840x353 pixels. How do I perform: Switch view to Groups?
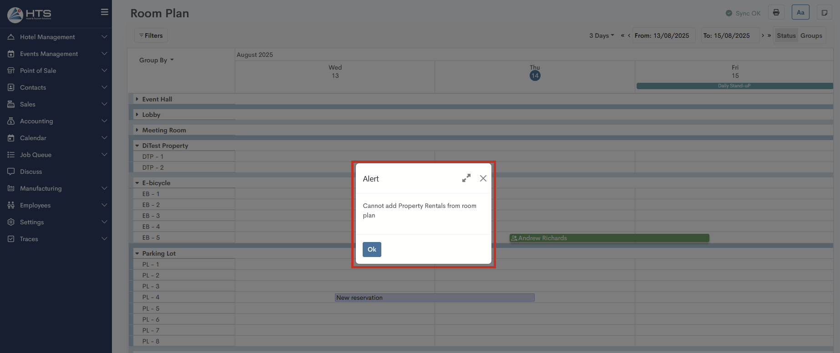(811, 35)
